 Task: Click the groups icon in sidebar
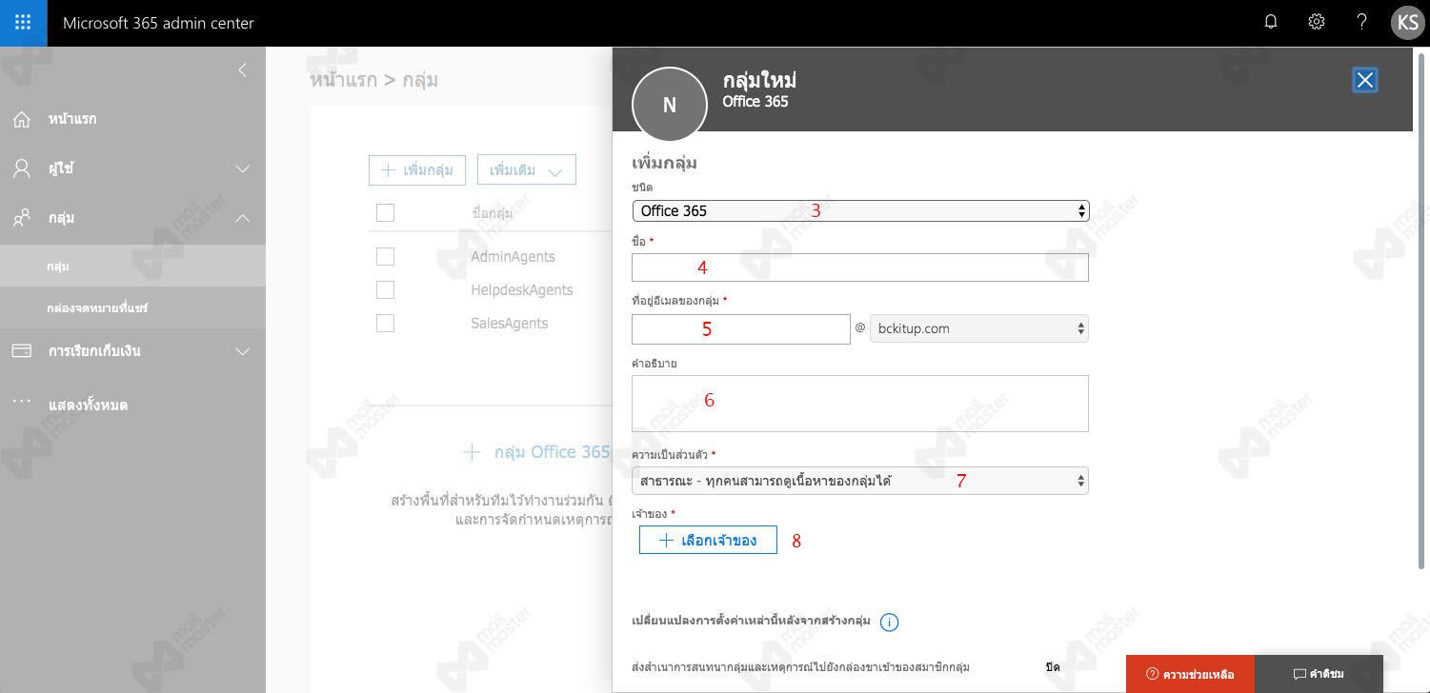[22, 218]
